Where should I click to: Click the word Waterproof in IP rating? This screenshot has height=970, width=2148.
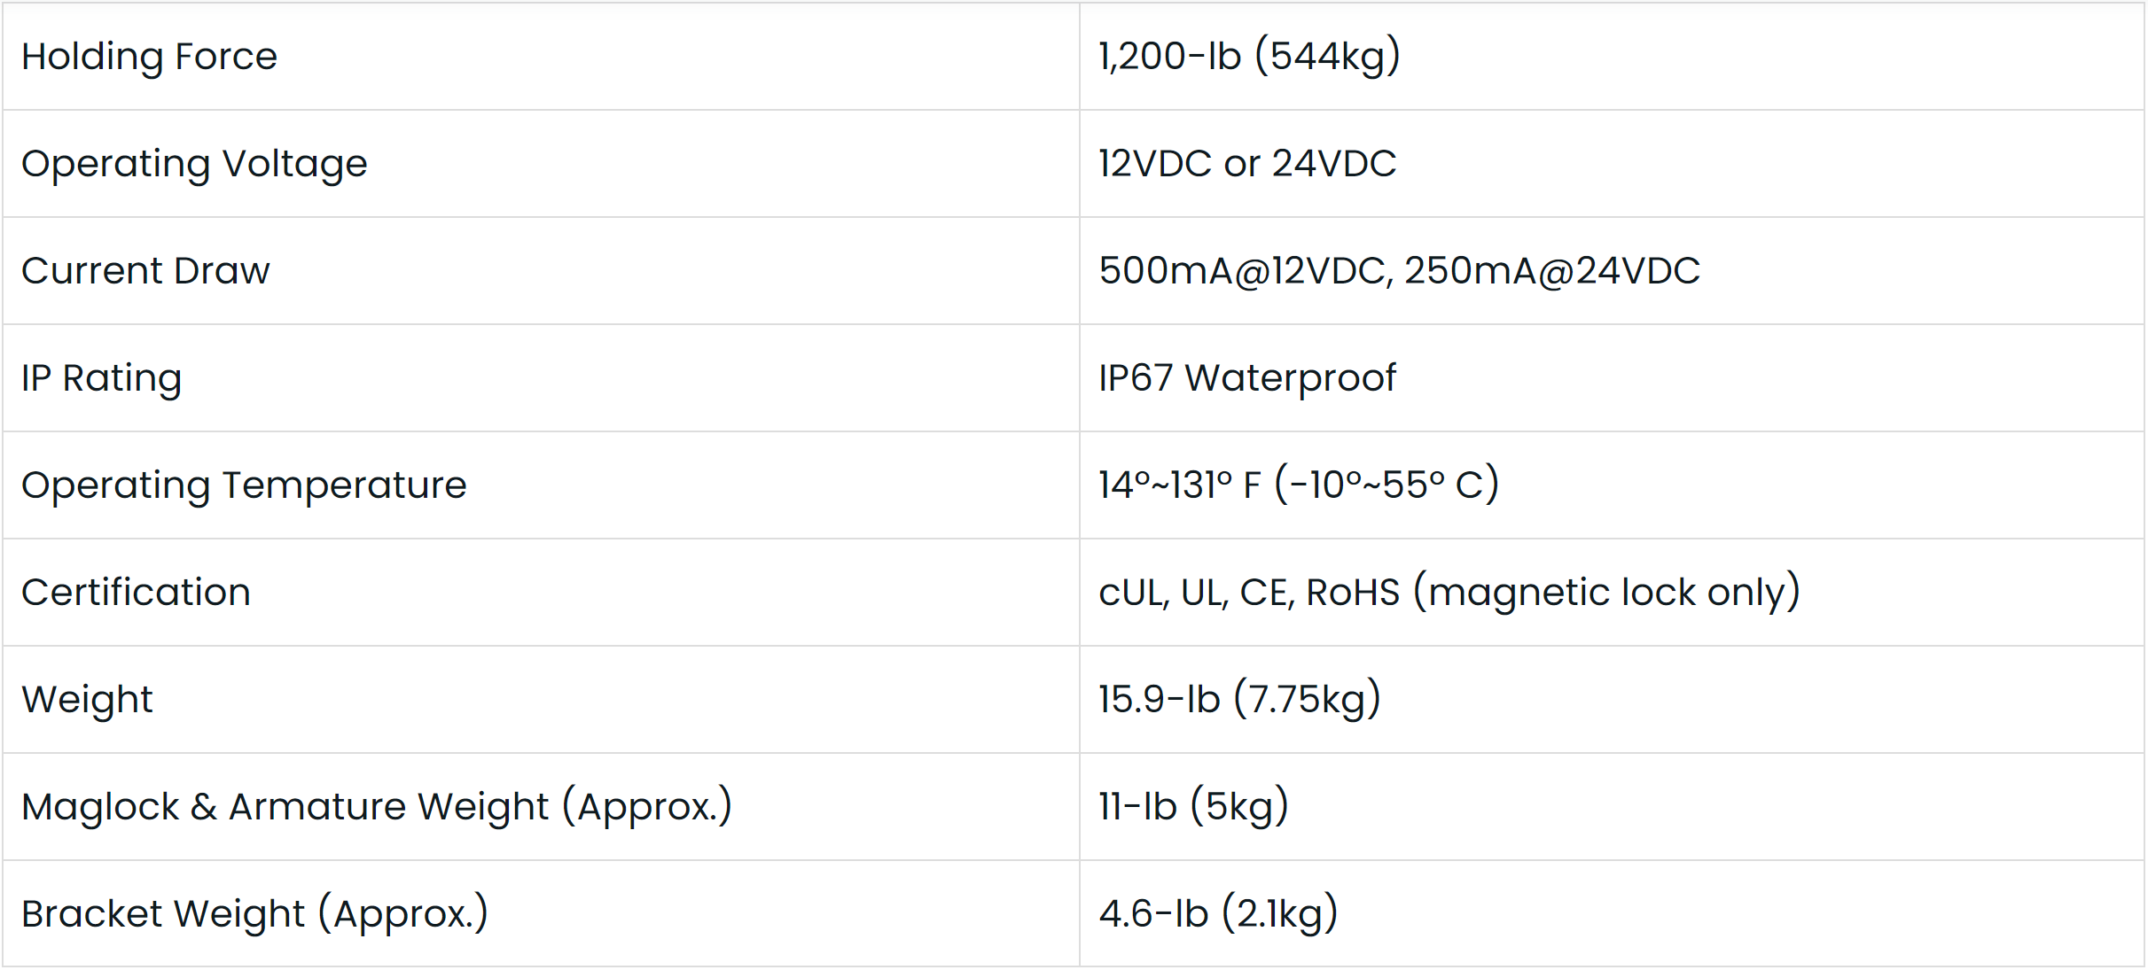[1290, 378]
